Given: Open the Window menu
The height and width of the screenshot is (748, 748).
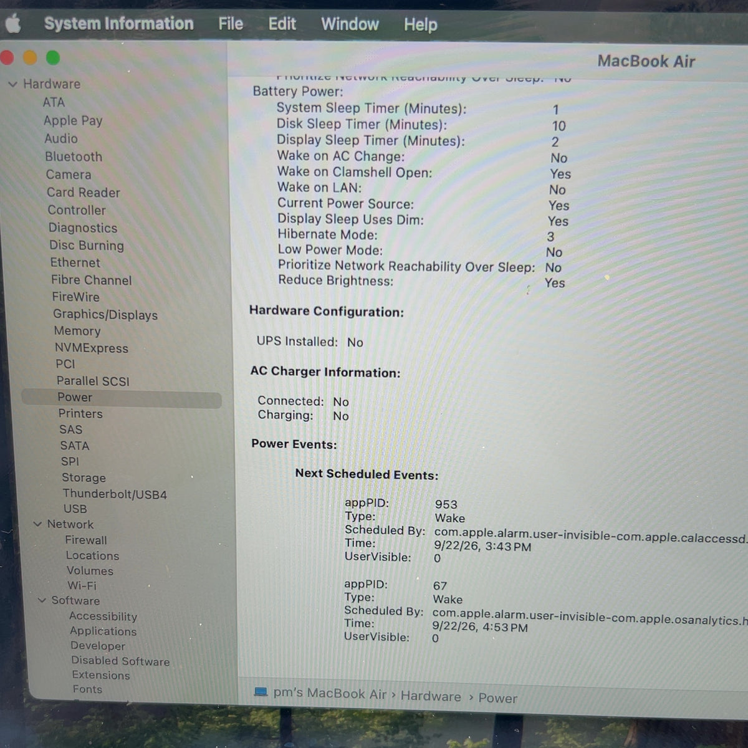Looking at the screenshot, I should click(350, 24).
